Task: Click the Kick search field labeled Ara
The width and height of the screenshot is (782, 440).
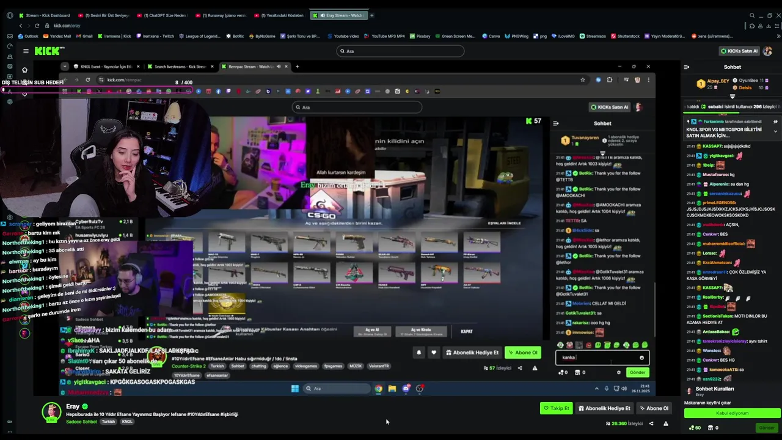Action: point(400,51)
